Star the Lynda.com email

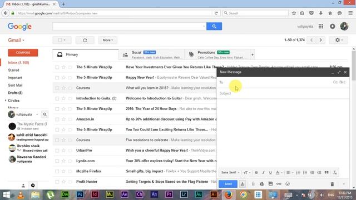pos(63,161)
